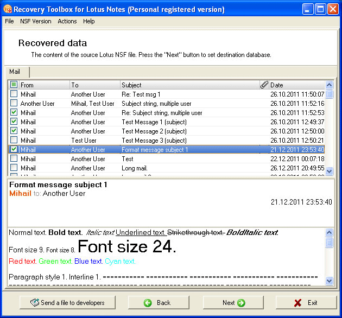Click the mail list scroll-up arrow
Screen dimensions: 342x318
pyautogui.click(x=329, y=85)
